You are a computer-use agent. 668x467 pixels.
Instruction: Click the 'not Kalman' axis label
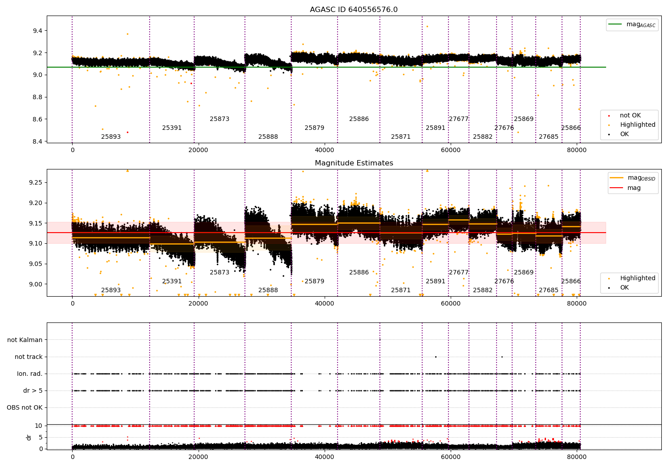tap(25, 340)
